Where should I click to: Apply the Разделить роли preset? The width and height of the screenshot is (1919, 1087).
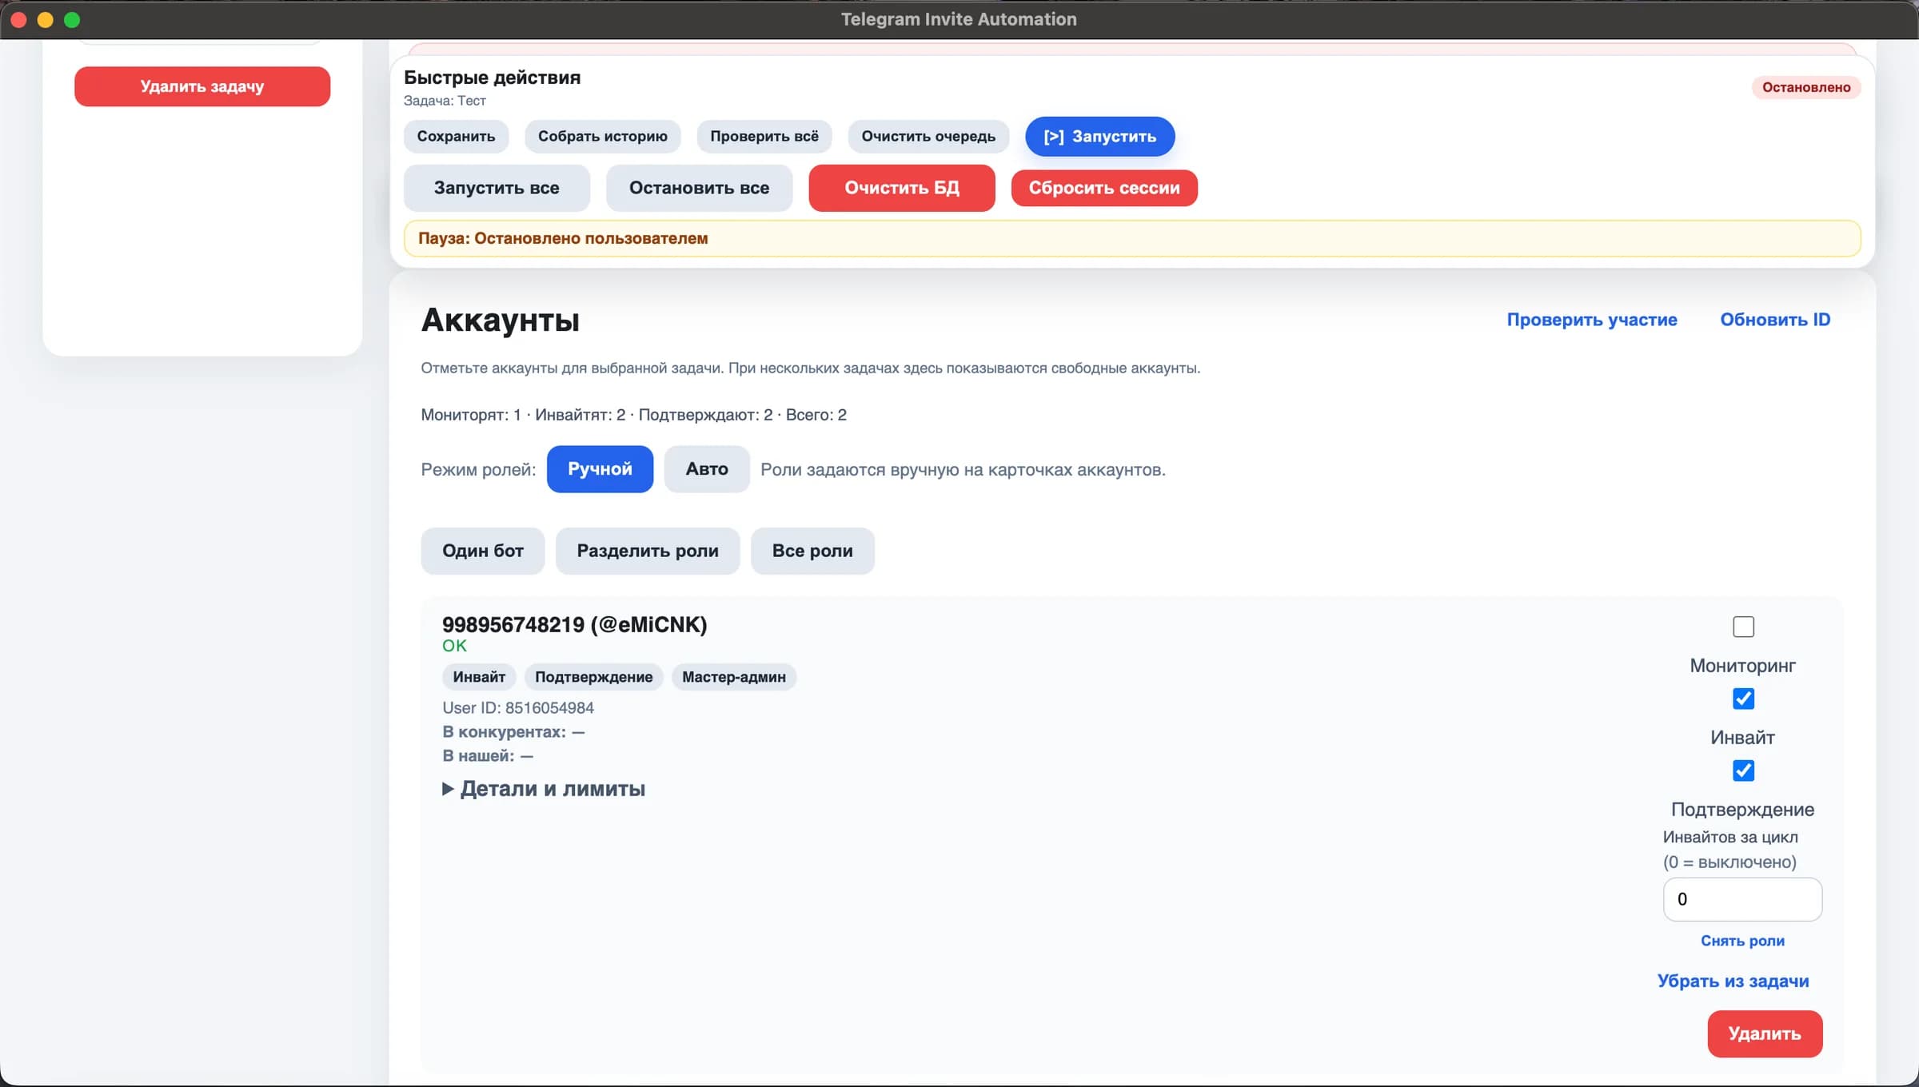point(648,551)
